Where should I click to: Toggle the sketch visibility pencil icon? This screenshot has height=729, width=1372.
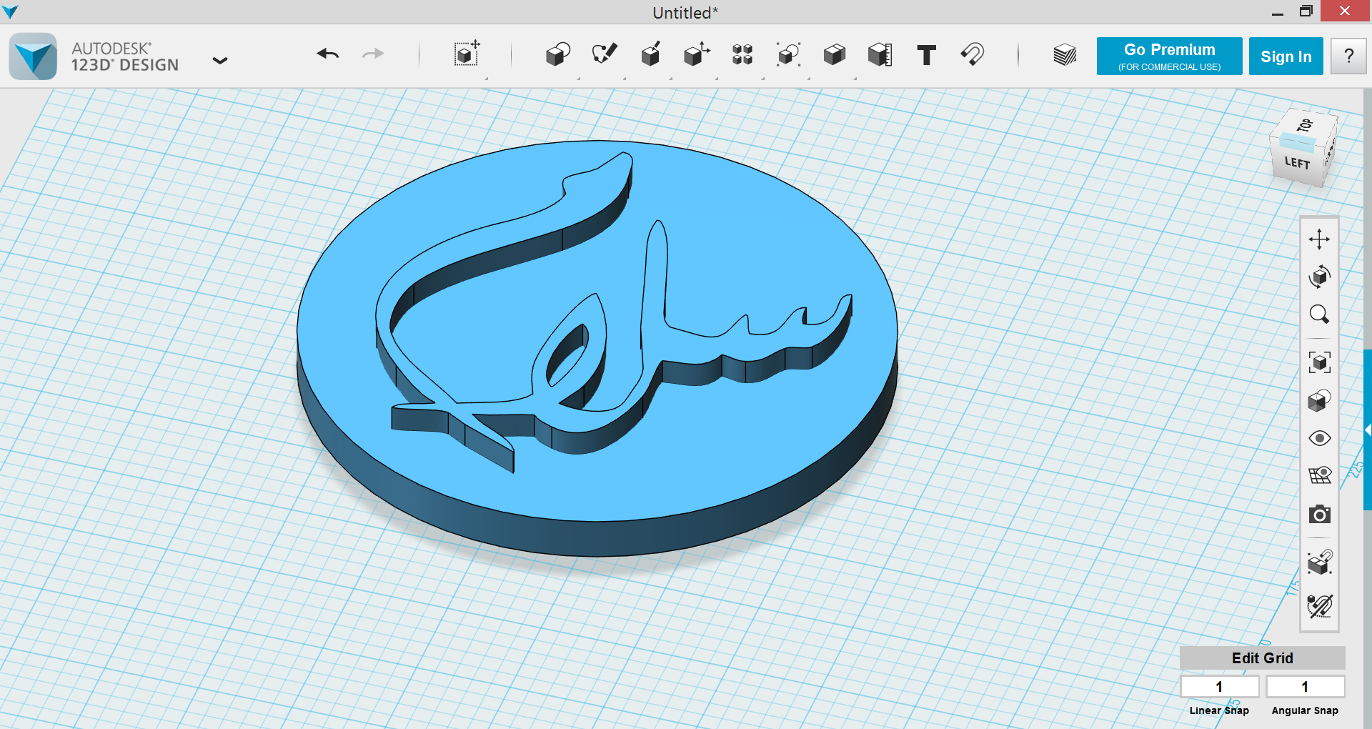[1319, 606]
